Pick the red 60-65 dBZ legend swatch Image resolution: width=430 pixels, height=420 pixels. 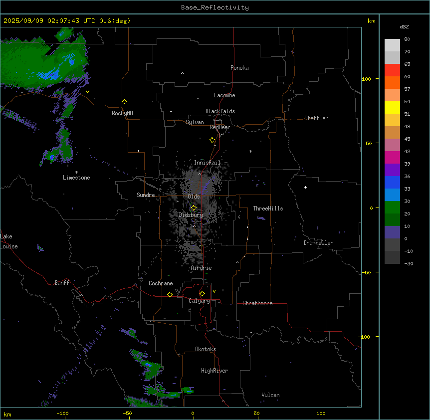pyautogui.click(x=392, y=70)
